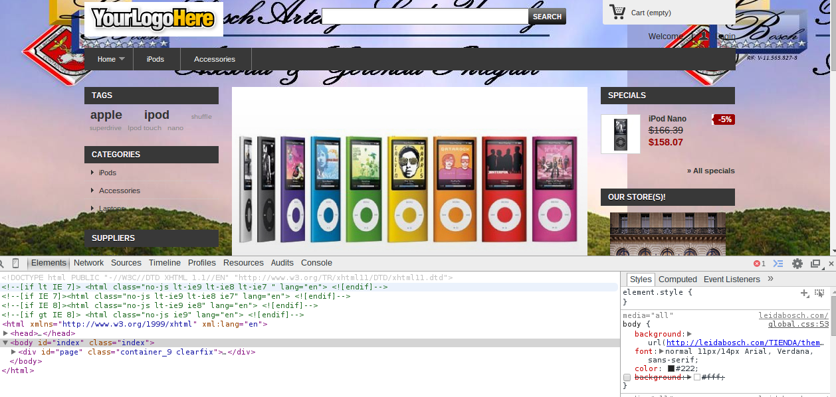
Task: Click the store search input field
Action: (x=425, y=17)
